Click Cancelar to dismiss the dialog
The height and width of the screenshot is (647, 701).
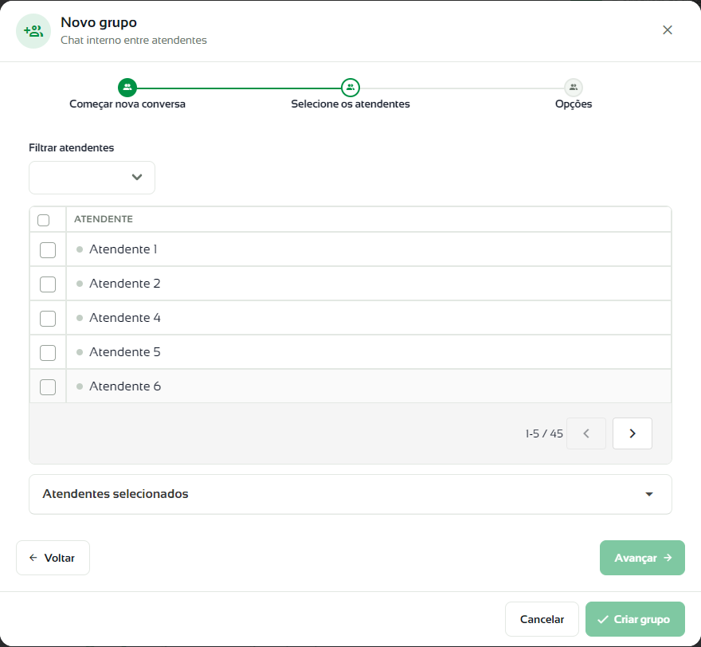click(542, 619)
